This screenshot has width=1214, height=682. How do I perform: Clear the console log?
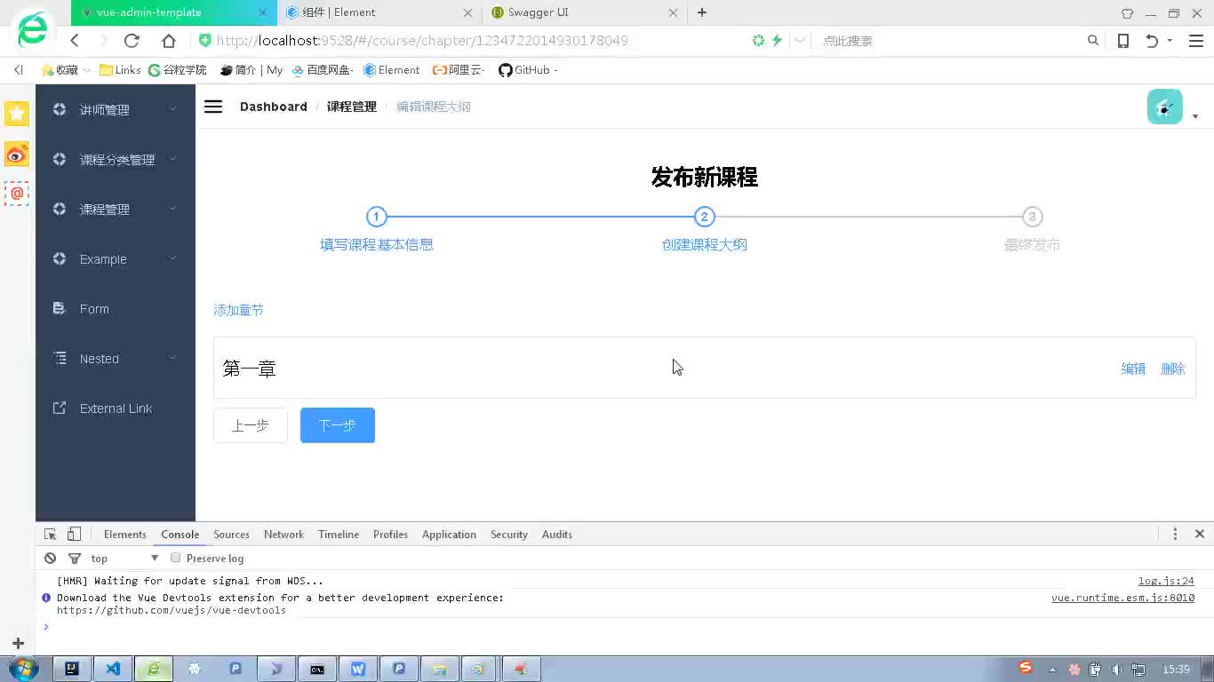pyautogui.click(x=51, y=558)
